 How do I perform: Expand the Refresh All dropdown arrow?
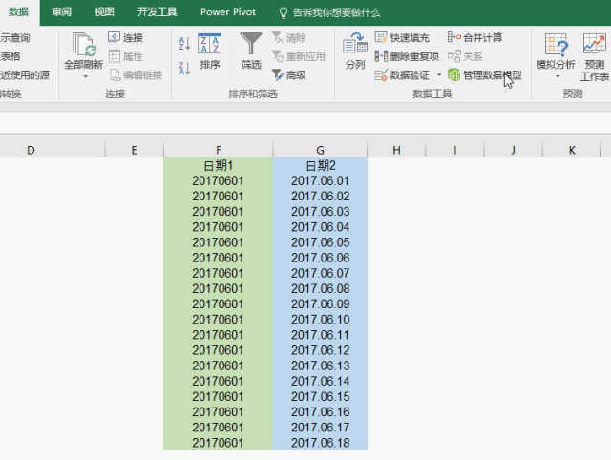click(85, 76)
